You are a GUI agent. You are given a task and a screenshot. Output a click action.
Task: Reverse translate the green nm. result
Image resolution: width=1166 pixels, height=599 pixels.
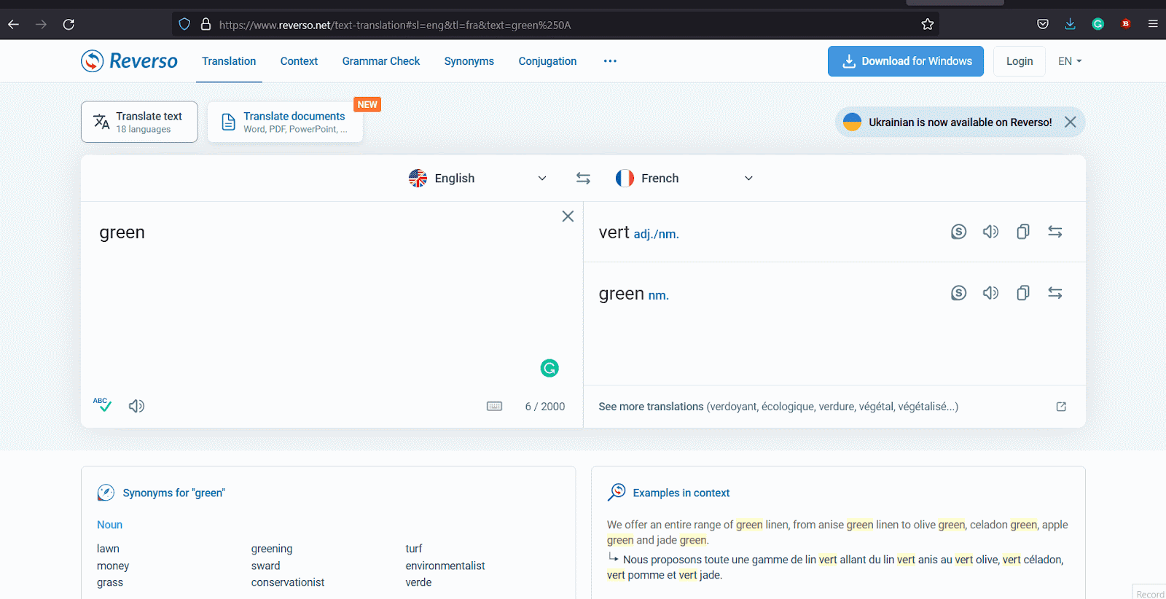(1055, 293)
